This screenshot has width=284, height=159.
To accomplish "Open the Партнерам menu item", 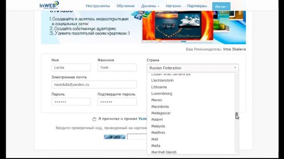I will [x=197, y=6].
